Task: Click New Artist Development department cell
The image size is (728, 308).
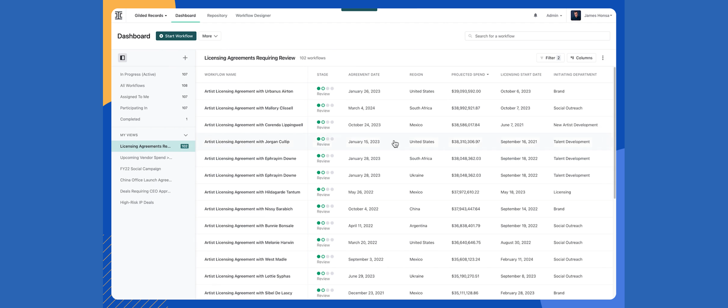Action: click(575, 125)
